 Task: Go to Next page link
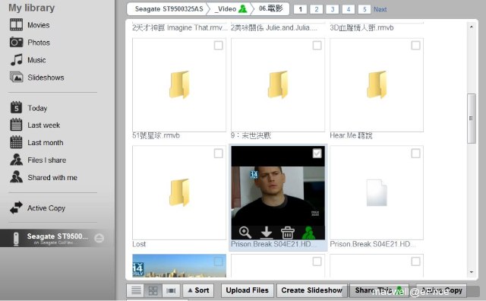[380, 9]
